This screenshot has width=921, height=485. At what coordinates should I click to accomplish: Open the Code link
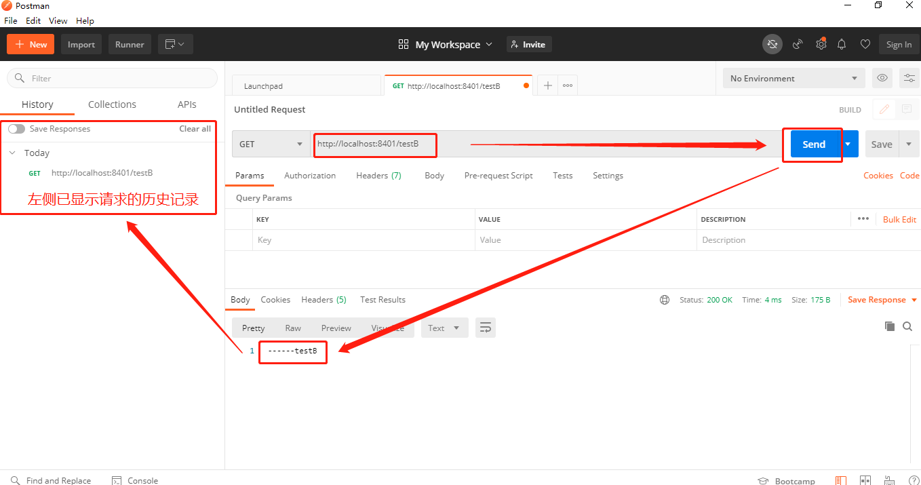pyautogui.click(x=909, y=175)
